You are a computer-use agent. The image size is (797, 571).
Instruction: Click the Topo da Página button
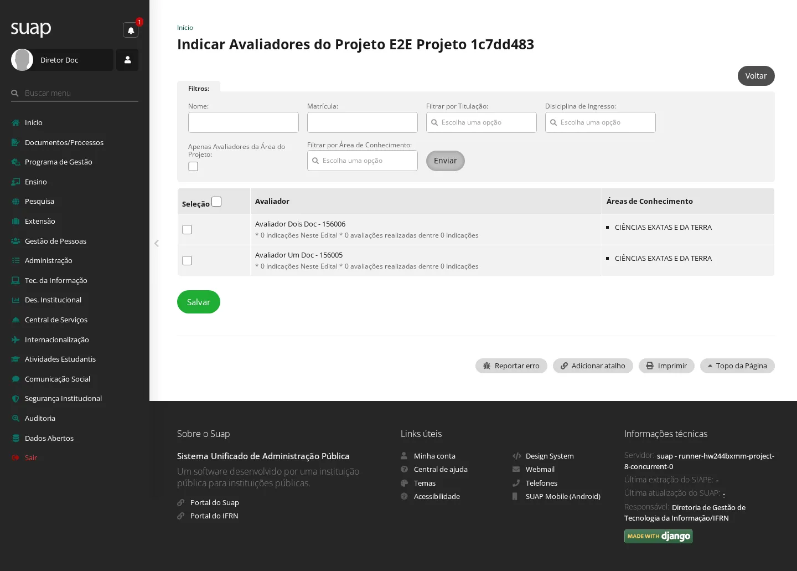click(737, 366)
